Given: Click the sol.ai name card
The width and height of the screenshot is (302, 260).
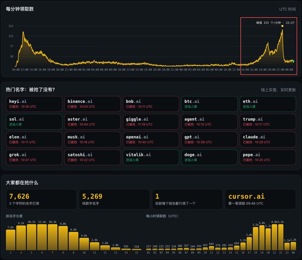Looking at the screenshot, I should click(x=34, y=122).
